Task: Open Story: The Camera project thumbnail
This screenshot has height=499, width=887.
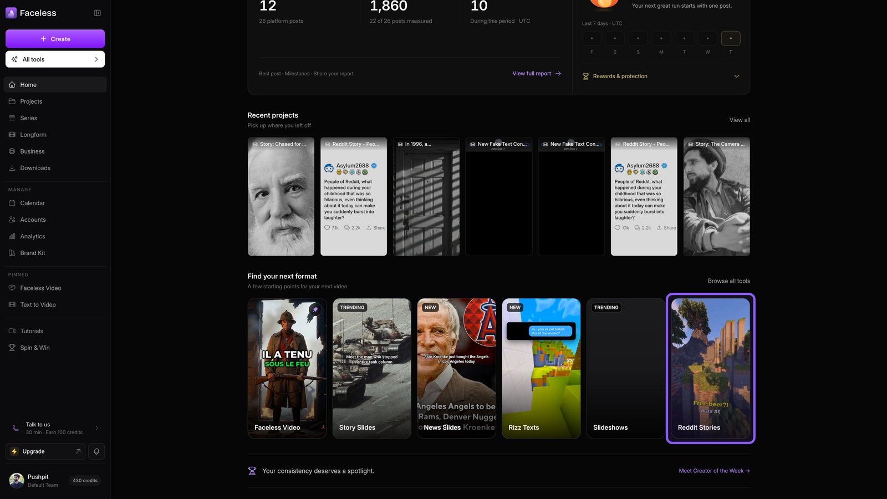Action: 717,196
